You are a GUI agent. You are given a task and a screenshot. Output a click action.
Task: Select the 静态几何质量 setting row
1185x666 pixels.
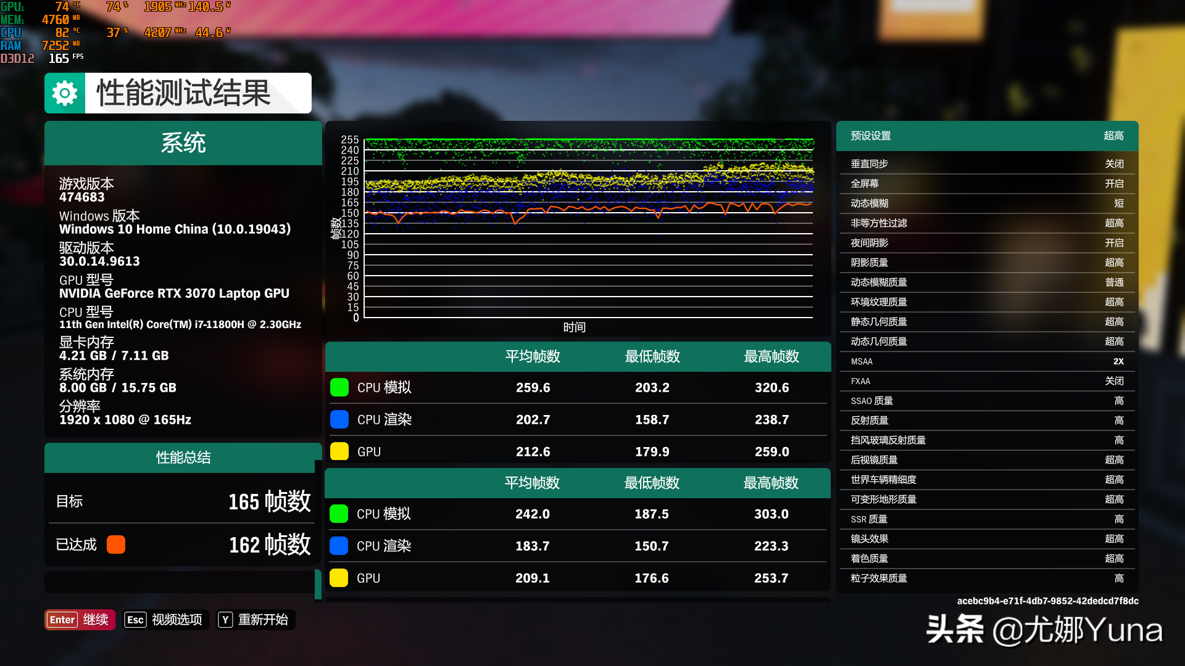click(987, 322)
